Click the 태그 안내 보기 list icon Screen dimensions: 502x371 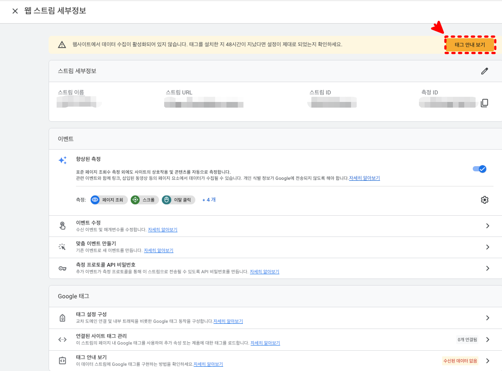tap(62, 360)
